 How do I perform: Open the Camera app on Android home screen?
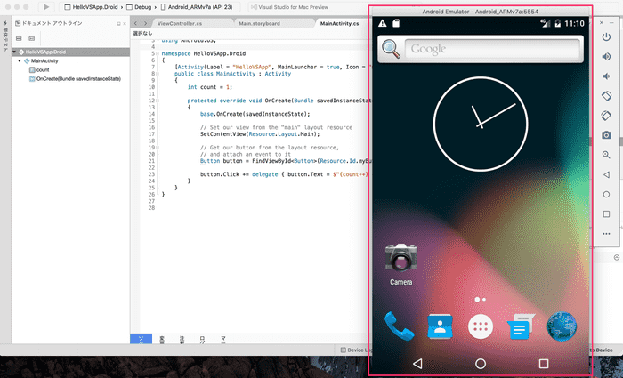[x=400, y=258]
